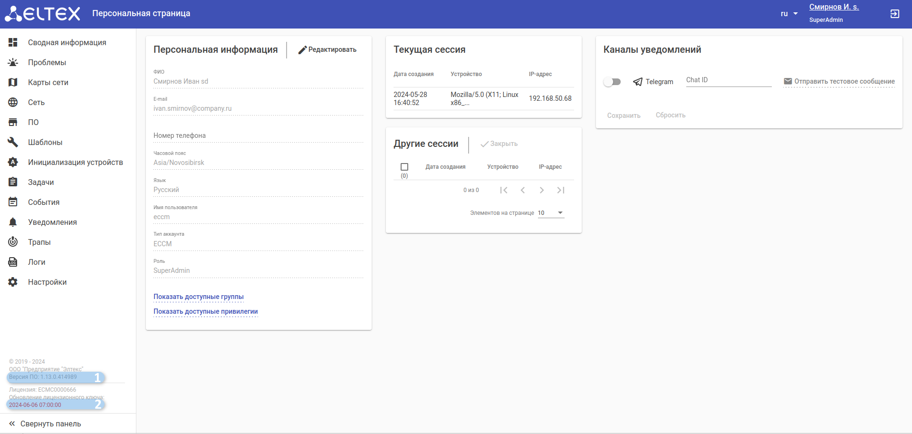The height and width of the screenshot is (434, 912).
Task: Click the send test message button
Action: point(839,81)
